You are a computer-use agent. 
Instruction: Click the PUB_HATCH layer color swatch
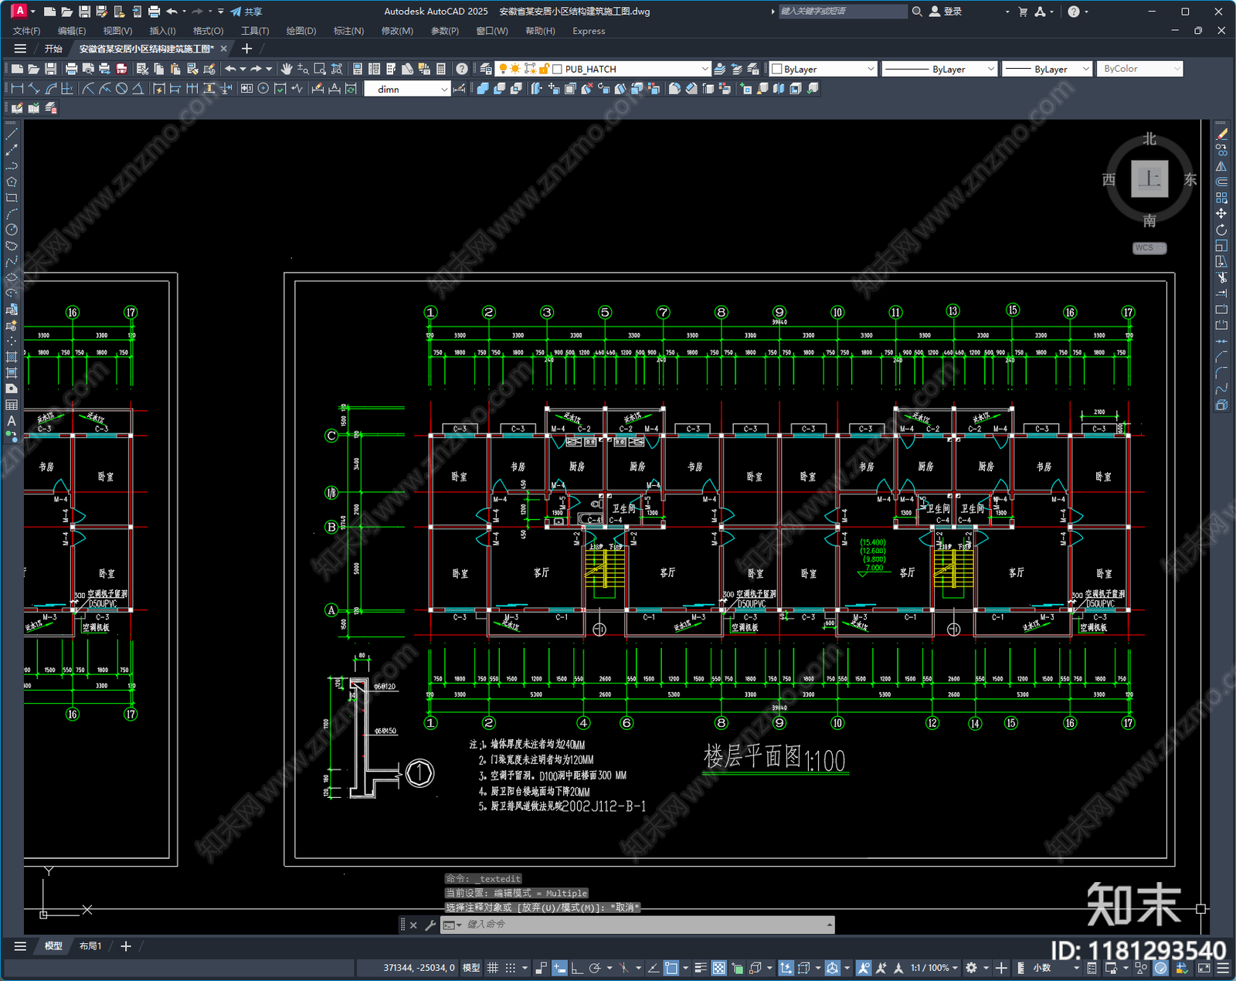point(557,69)
